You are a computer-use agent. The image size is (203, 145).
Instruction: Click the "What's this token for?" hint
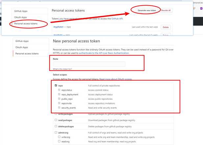pyautogui.click(x=62, y=69)
